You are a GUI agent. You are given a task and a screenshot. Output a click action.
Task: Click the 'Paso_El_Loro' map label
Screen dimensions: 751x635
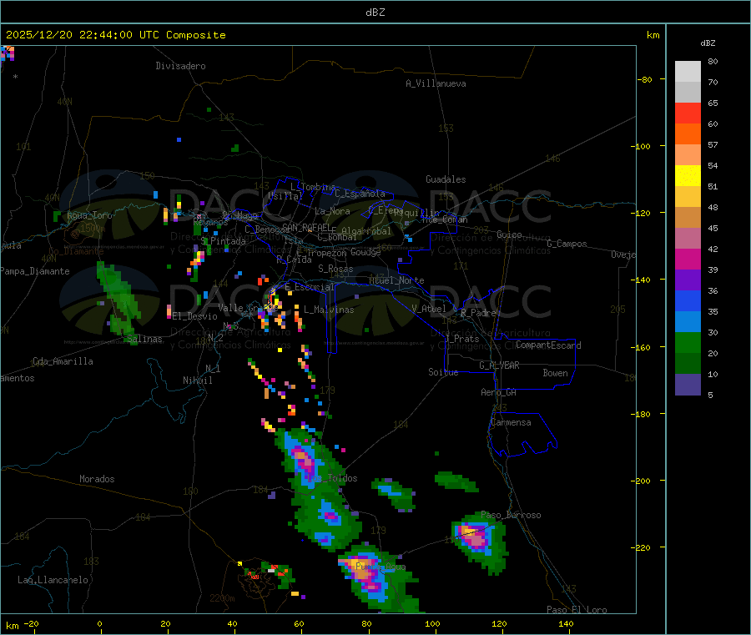[577, 610]
